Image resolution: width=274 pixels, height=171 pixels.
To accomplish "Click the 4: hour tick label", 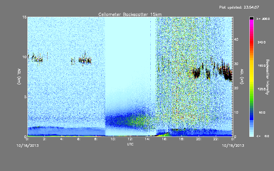I will click(x=62, y=139).
